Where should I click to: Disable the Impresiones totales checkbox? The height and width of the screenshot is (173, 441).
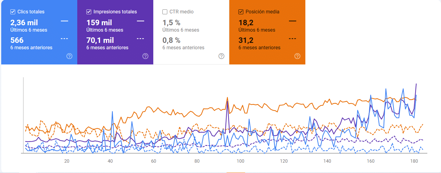pos(89,12)
